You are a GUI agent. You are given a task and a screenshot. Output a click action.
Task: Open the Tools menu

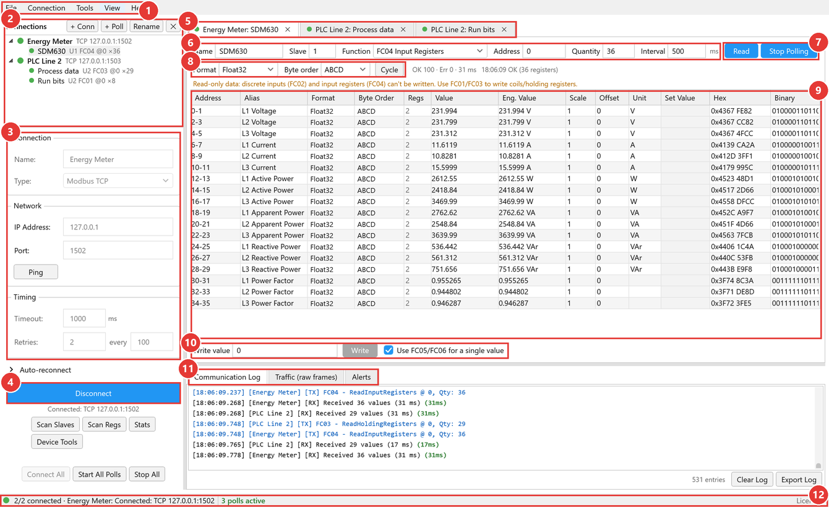pyautogui.click(x=85, y=8)
